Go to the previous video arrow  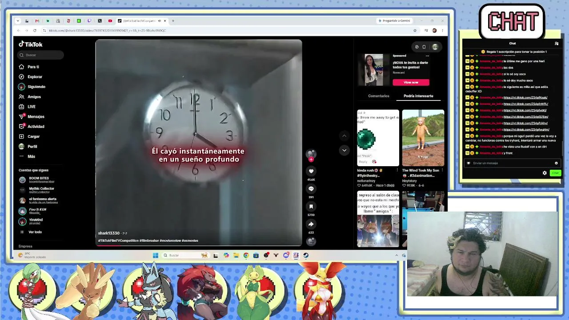(344, 136)
